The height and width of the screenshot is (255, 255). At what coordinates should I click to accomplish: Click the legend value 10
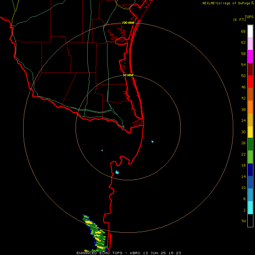(243, 188)
